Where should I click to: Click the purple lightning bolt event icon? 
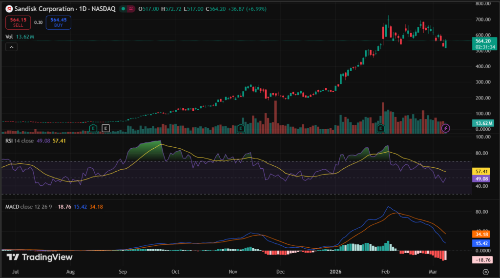click(x=445, y=128)
